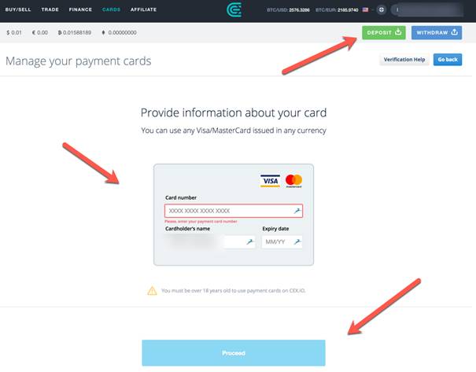The height and width of the screenshot is (372, 476).
Task: Click the Visa logo on card form
Action: [x=270, y=181]
